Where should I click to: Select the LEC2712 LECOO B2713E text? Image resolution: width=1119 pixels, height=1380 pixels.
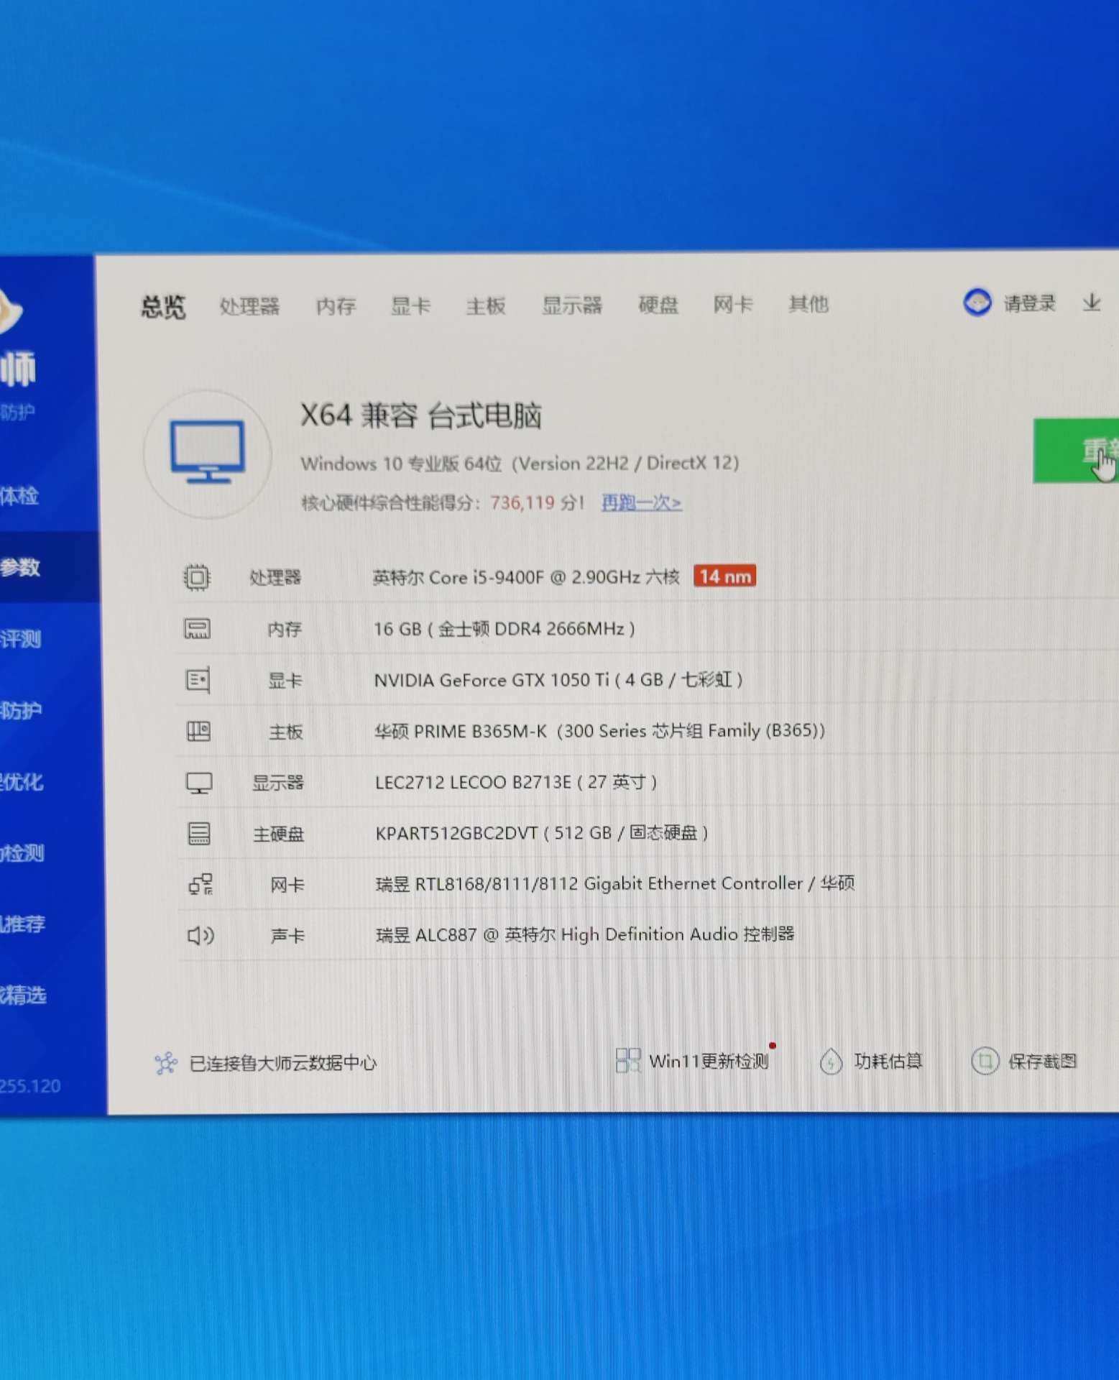pos(516,782)
